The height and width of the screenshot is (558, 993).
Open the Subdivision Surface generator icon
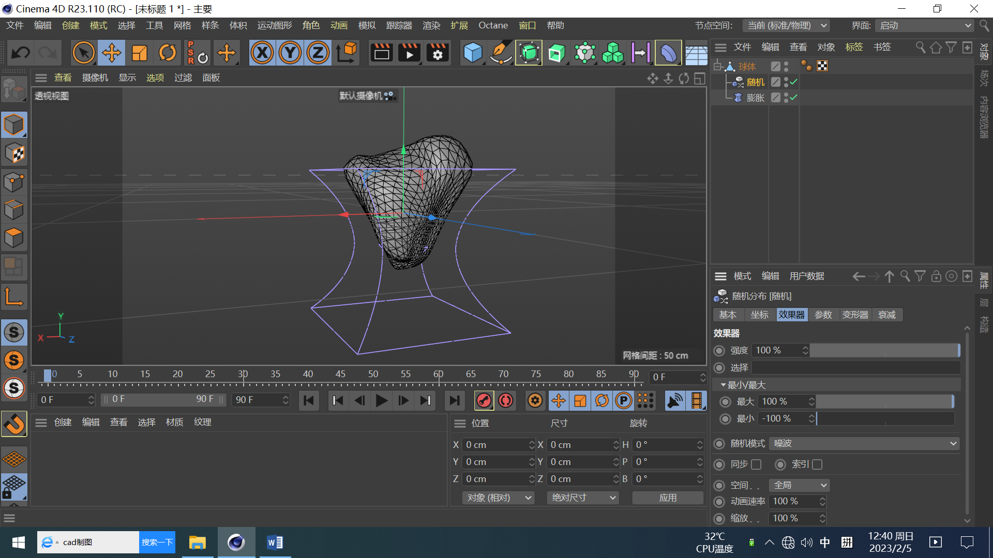tap(529, 53)
